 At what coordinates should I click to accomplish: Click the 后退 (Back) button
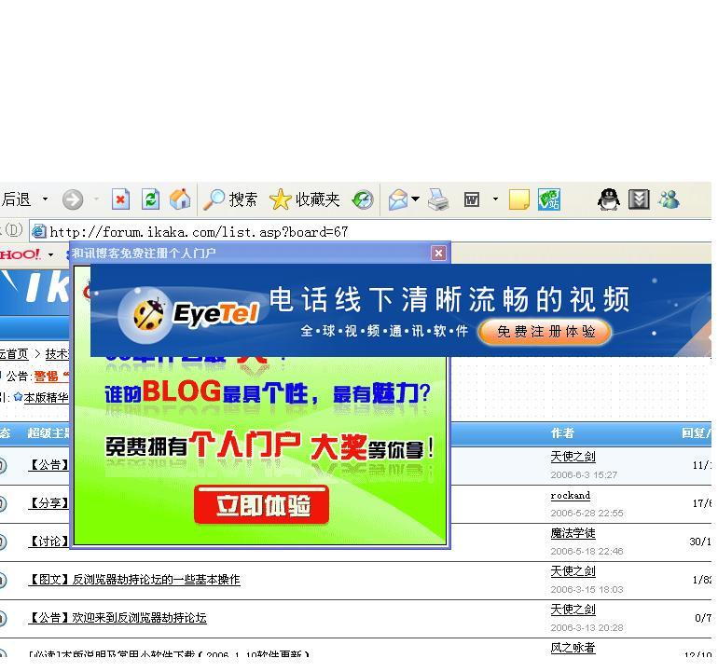(x=16, y=199)
